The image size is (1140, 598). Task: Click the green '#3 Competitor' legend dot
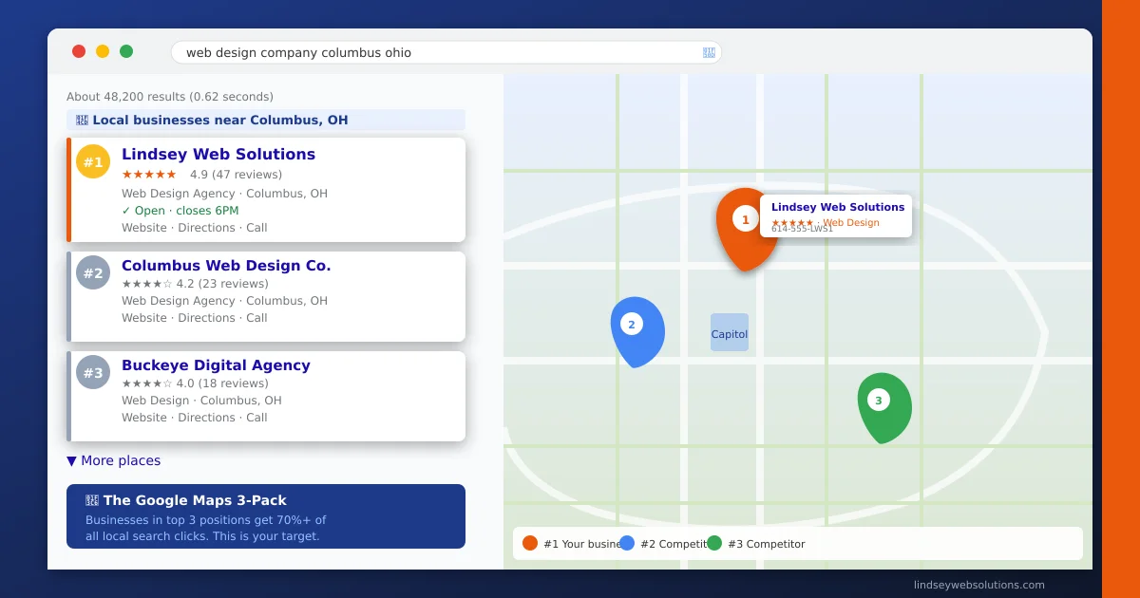tap(714, 543)
